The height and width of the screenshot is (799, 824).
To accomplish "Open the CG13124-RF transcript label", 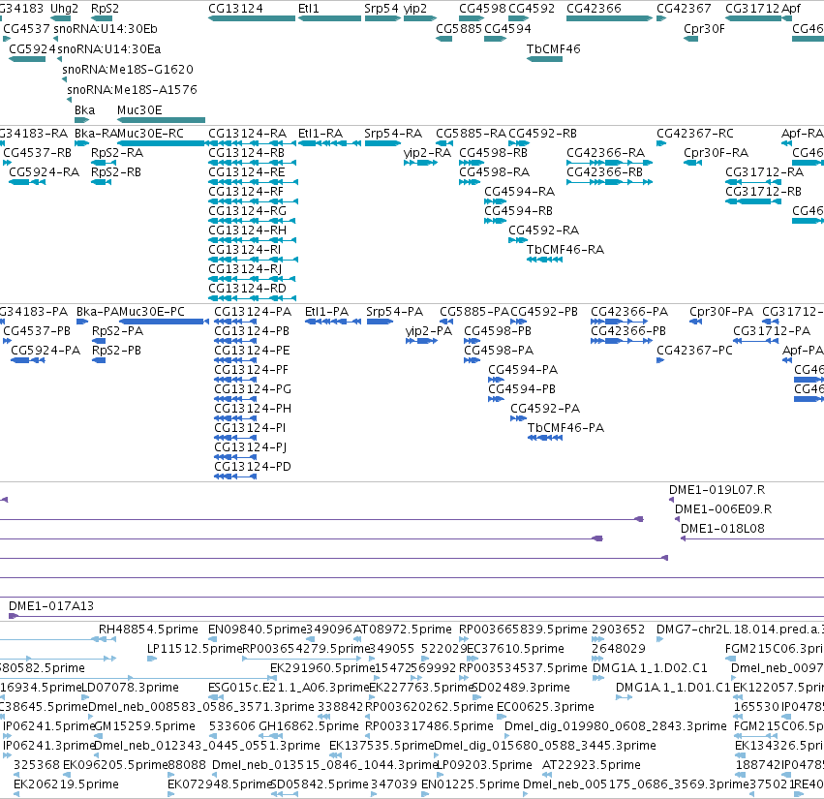I will (246, 192).
